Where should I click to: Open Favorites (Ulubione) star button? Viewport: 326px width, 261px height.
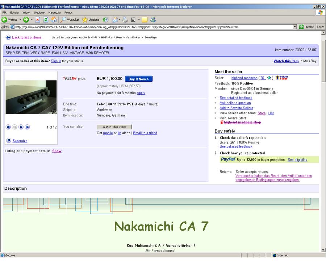91,20
